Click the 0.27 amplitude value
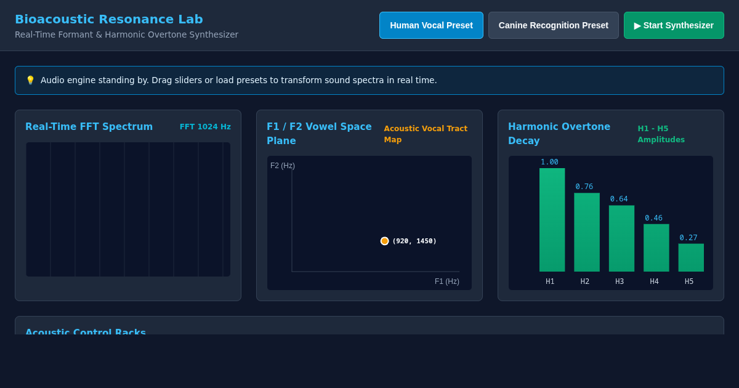Image resolution: width=739 pixels, height=388 pixels. [689, 238]
